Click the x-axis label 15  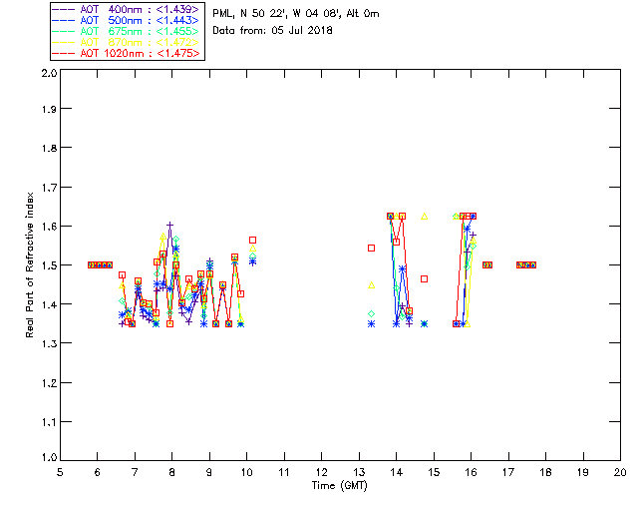point(434,472)
